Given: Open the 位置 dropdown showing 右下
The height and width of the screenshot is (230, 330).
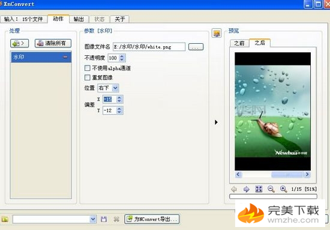Looking at the screenshot, I should click(108, 88).
